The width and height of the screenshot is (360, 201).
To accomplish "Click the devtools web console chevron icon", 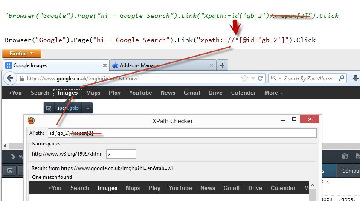I will pyautogui.click(x=13, y=157).
